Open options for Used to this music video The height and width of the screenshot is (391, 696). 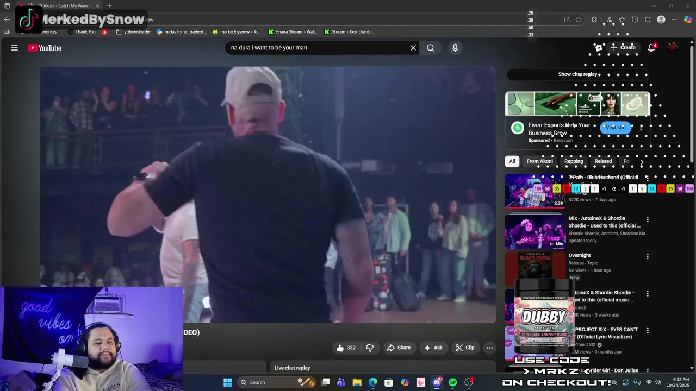tap(647, 293)
